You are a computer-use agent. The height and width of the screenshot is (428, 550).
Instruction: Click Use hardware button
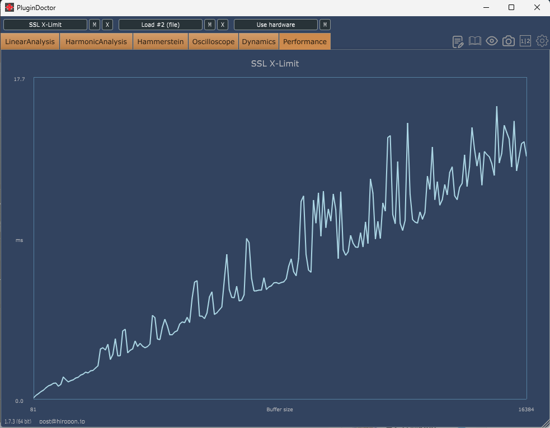(x=276, y=25)
